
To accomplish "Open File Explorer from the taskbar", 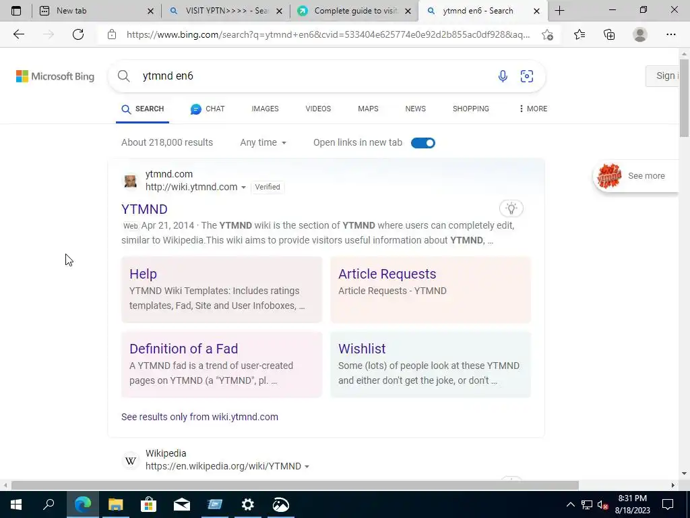I will point(116,505).
